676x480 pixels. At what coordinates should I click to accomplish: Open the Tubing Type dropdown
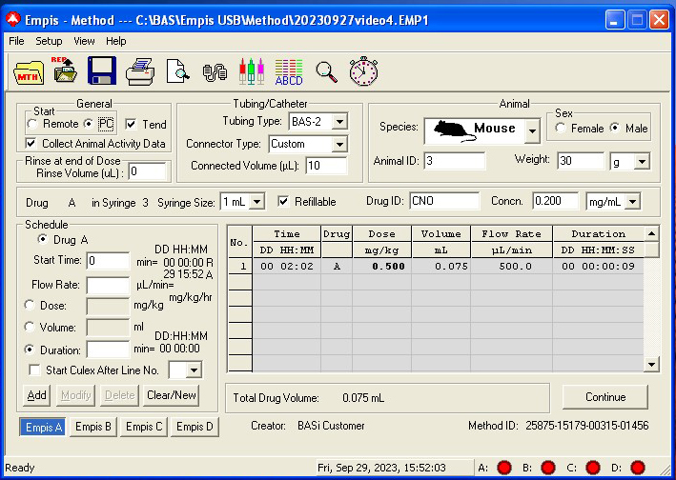pyautogui.click(x=339, y=122)
